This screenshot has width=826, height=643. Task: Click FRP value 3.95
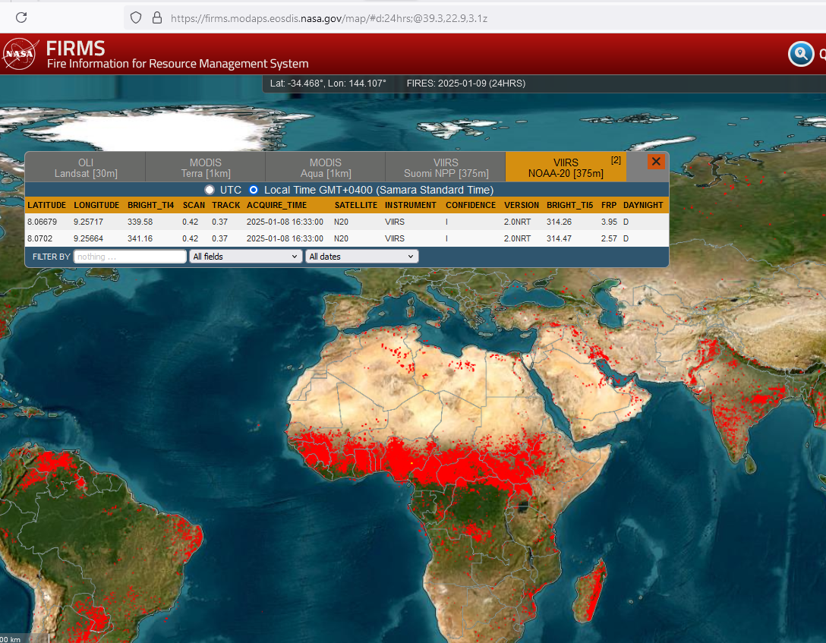609,222
